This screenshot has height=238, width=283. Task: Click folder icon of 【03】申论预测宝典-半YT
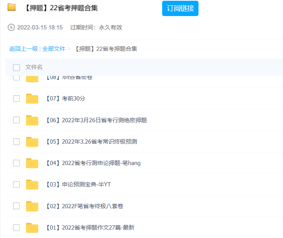(x=32, y=185)
